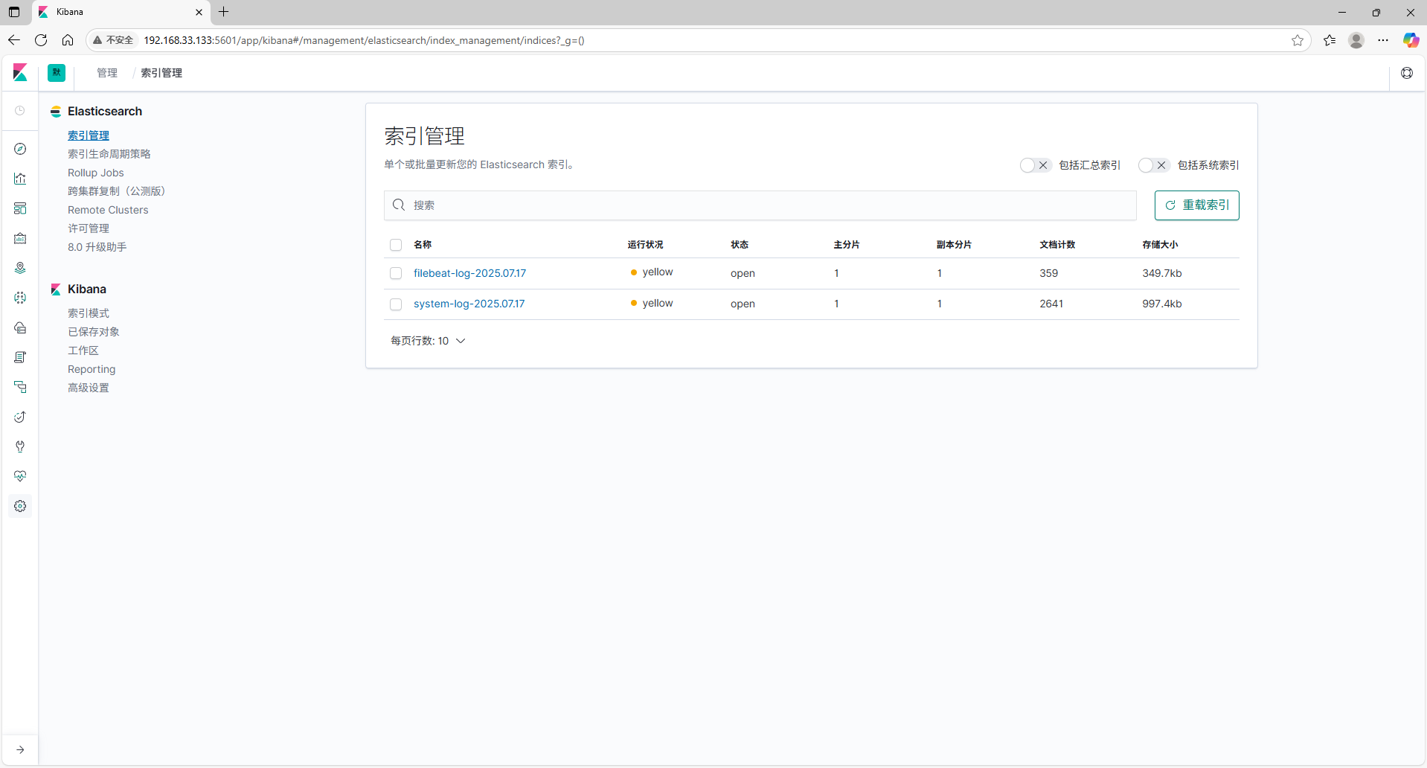
Task: Open the filebeat-log-2025.07.17 index link
Action: coord(469,273)
